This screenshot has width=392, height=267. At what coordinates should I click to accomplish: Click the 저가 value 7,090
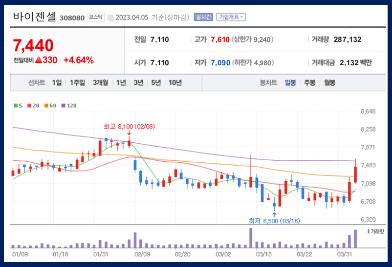220,62
